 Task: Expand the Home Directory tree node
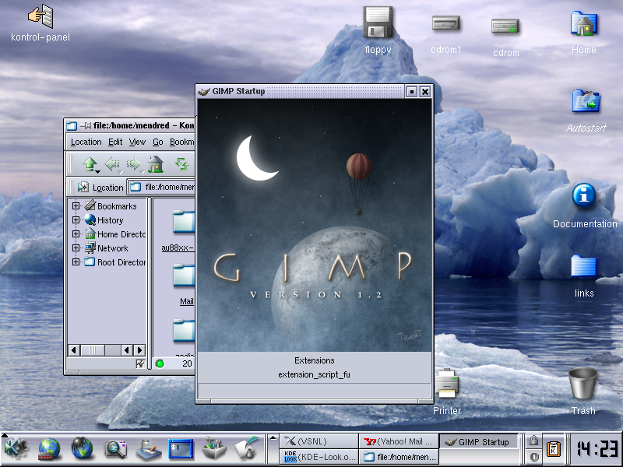pyautogui.click(x=76, y=234)
